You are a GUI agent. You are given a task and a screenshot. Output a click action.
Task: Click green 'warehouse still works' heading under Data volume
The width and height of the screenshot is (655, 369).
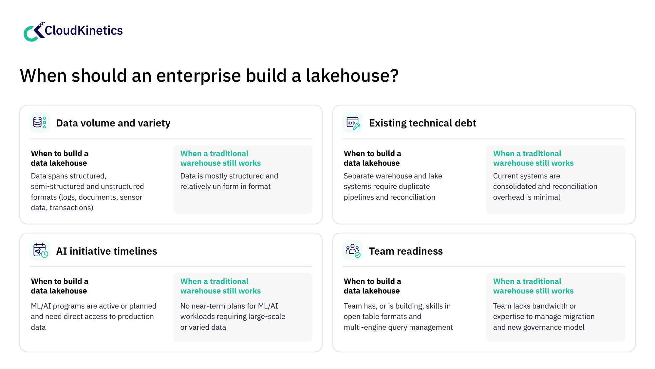tap(220, 158)
